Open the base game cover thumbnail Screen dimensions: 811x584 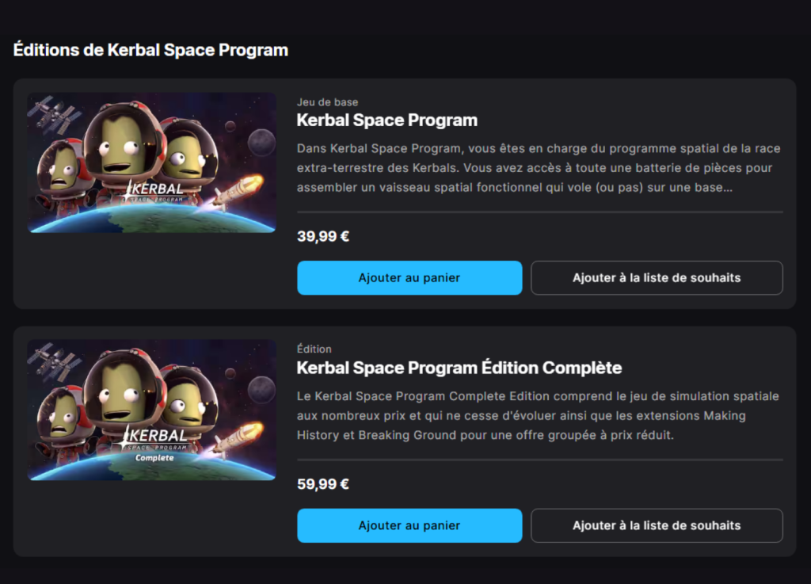point(151,162)
